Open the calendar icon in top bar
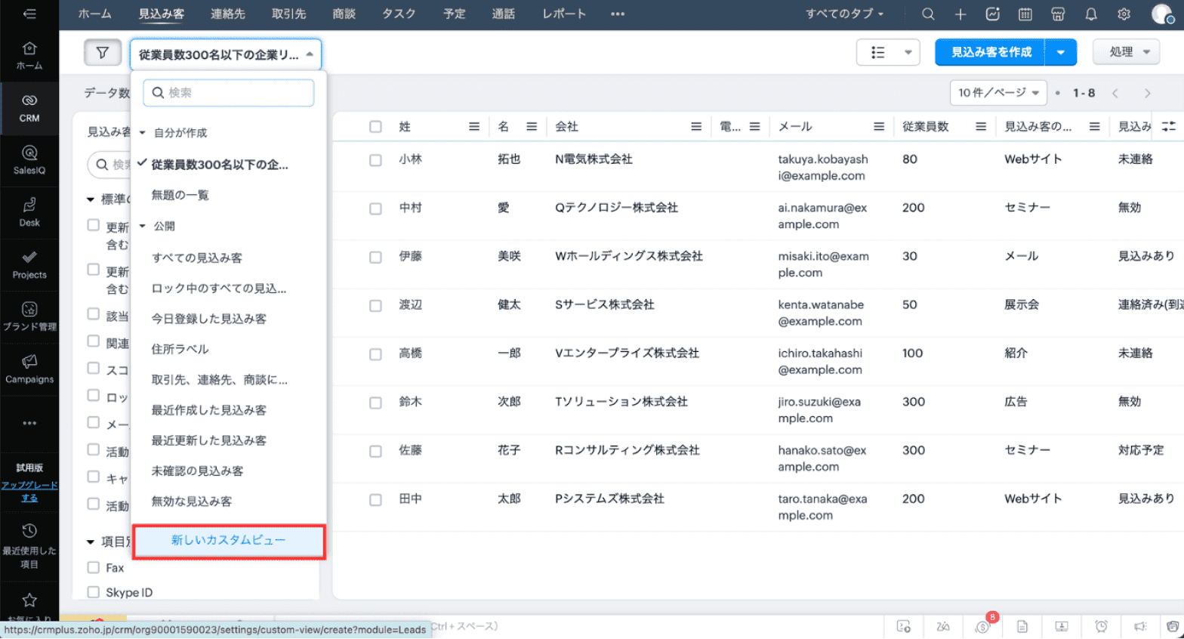This screenshot has width=1184, height=639. click(x=1025, y=14)
